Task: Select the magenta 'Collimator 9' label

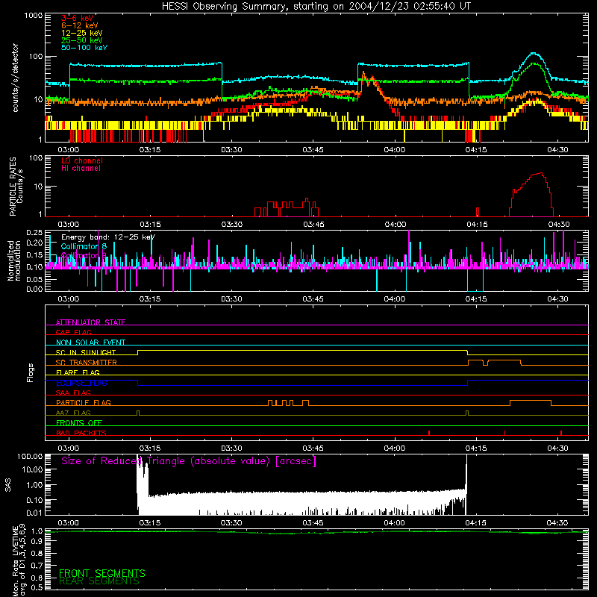Action: point(84,255)
